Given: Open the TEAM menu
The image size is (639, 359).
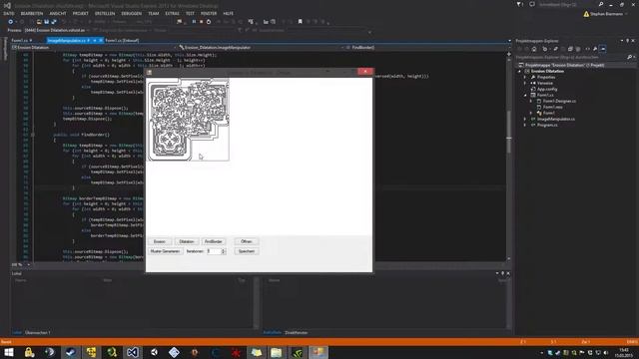Looking at the screenshot, I should point(153,13).
